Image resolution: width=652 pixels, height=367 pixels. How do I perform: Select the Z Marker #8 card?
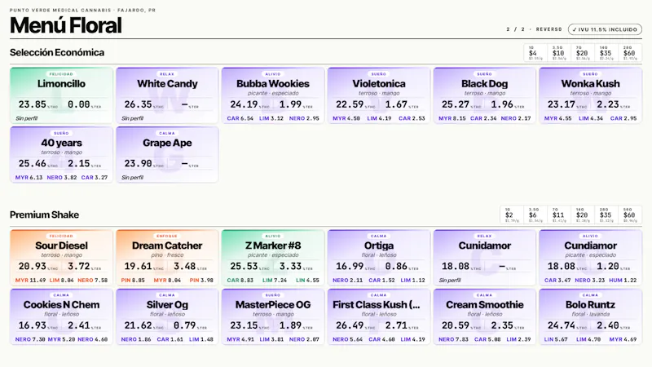coord(273,257)
